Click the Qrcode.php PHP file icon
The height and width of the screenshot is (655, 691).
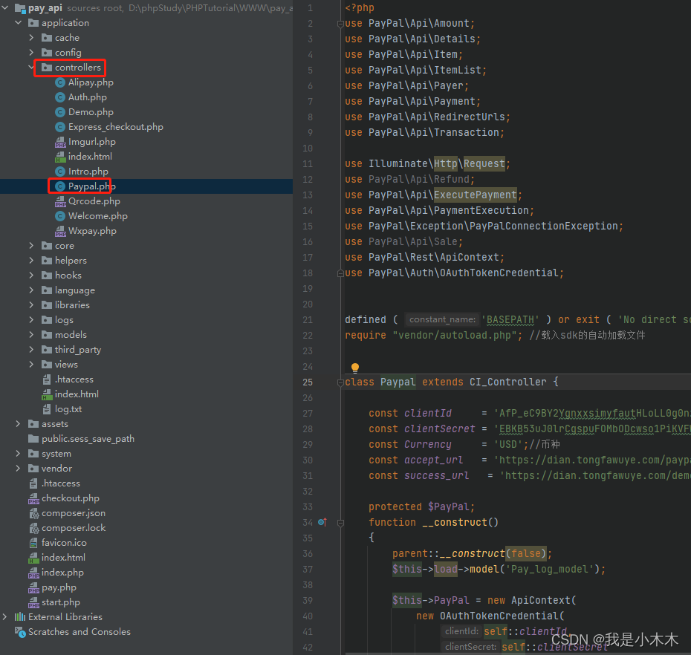(60, 201)
